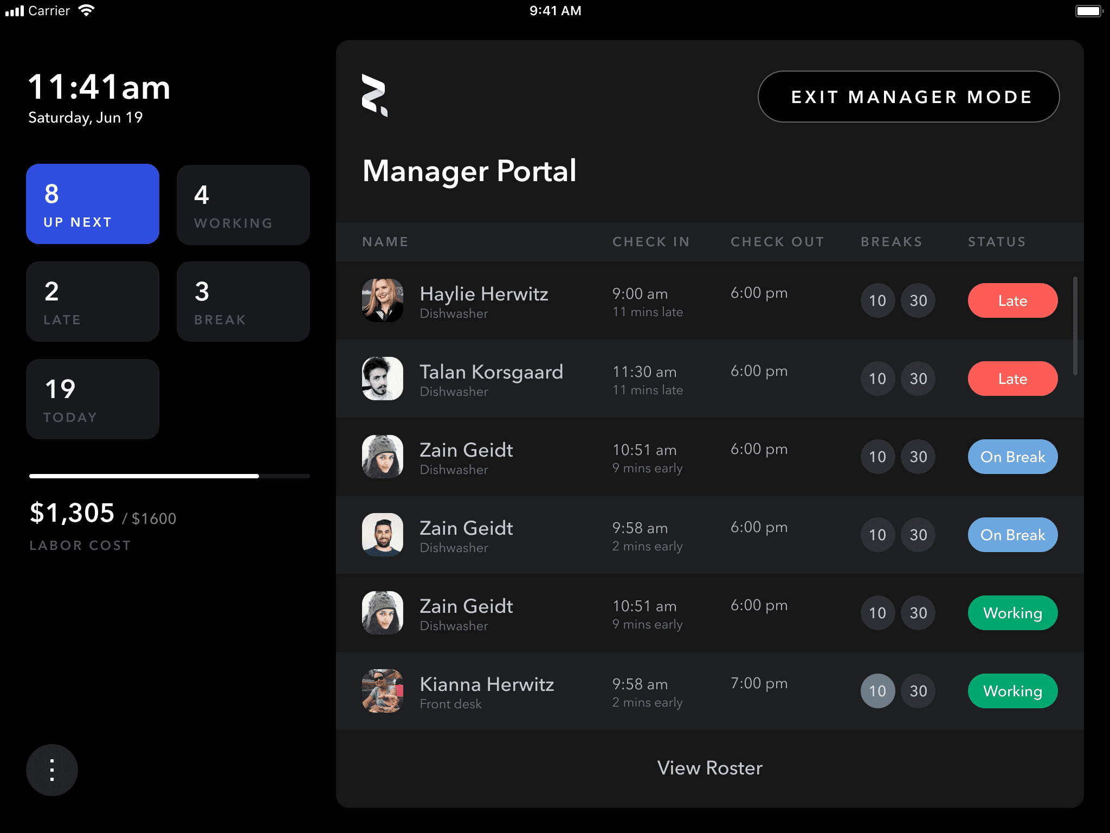The width and height of the screenshot is (1110, 833).
Task: Sort by the Check In column header
Action: coord(651,242)
